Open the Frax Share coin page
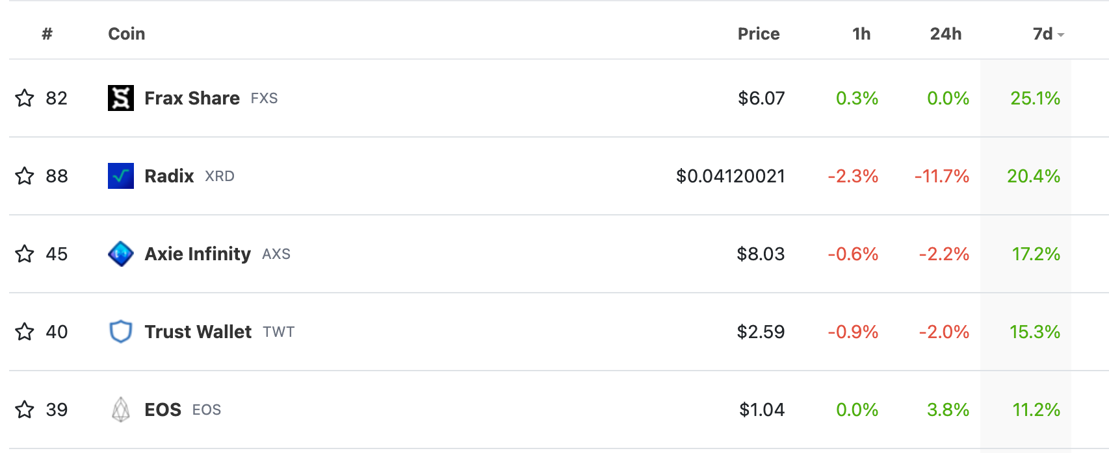This screenshot has width=1109, height=453. 192,98
